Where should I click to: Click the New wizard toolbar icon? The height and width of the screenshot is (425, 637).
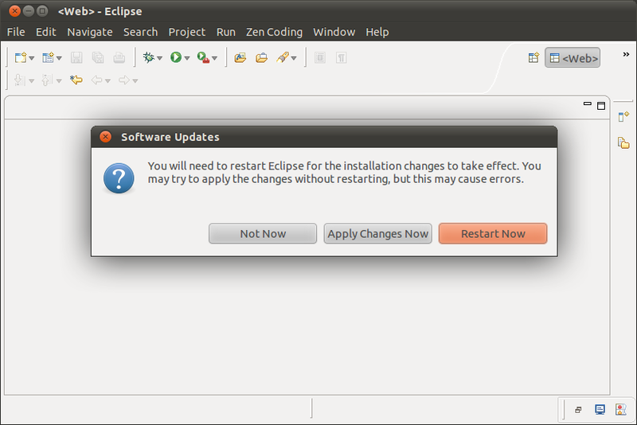pos(21,57)
